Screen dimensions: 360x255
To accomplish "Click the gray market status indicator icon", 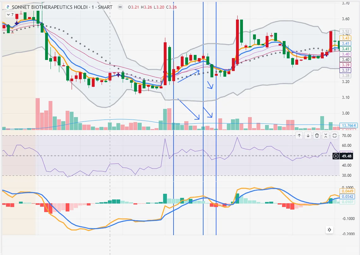I will tap(120, 7).
